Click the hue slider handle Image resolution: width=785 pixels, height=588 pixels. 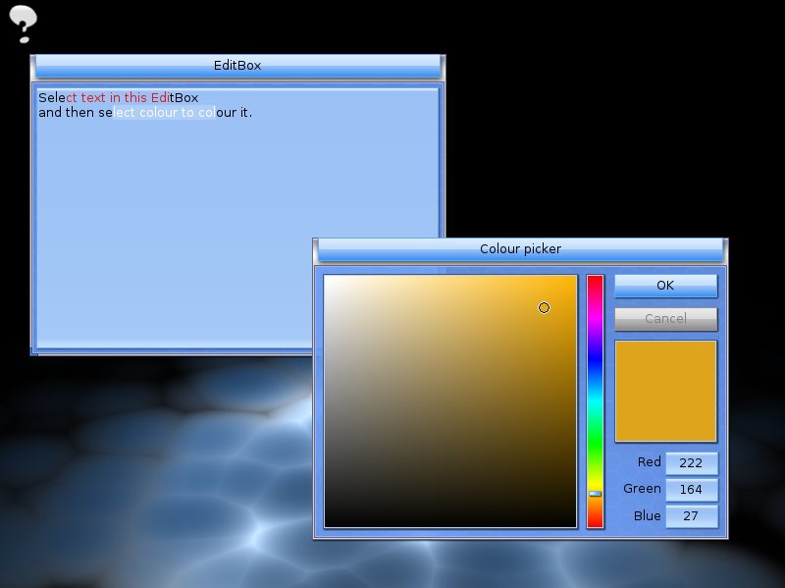point(595,494)
